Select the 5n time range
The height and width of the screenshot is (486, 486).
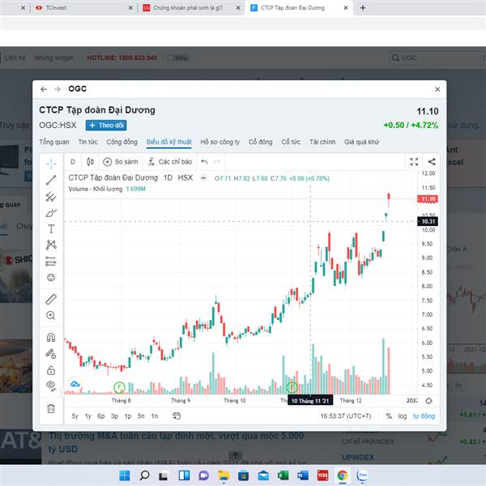pyautogui.click(x=141, y=416)
